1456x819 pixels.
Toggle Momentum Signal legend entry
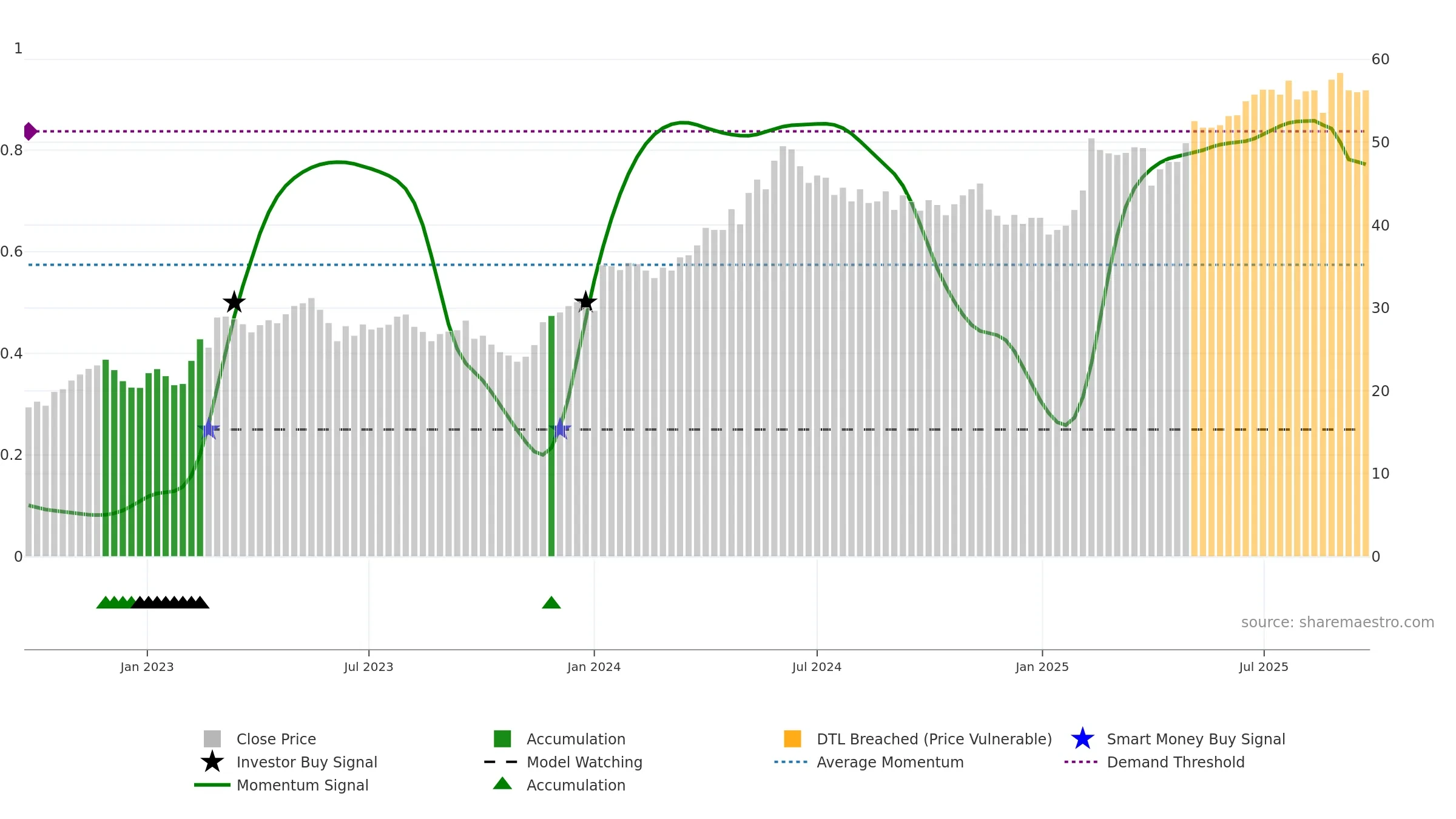[x=302, y=785]
